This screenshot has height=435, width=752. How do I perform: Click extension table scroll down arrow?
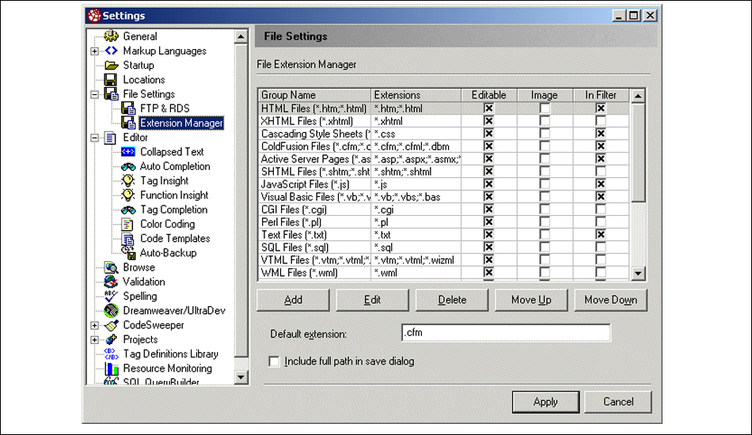pos(638,274)
